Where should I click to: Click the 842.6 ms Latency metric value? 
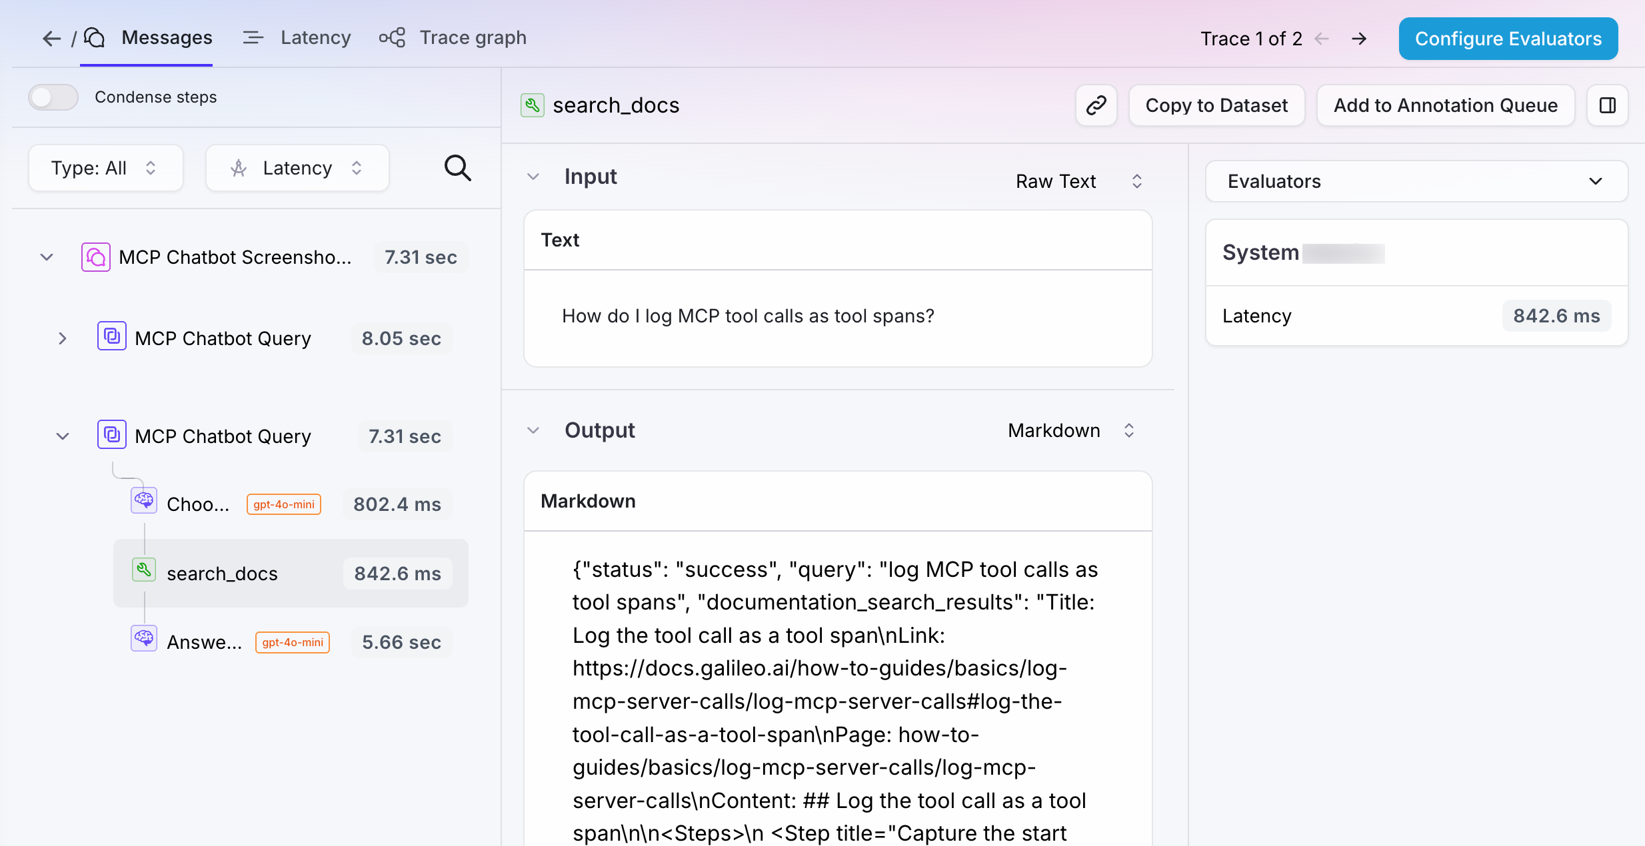1556,316
